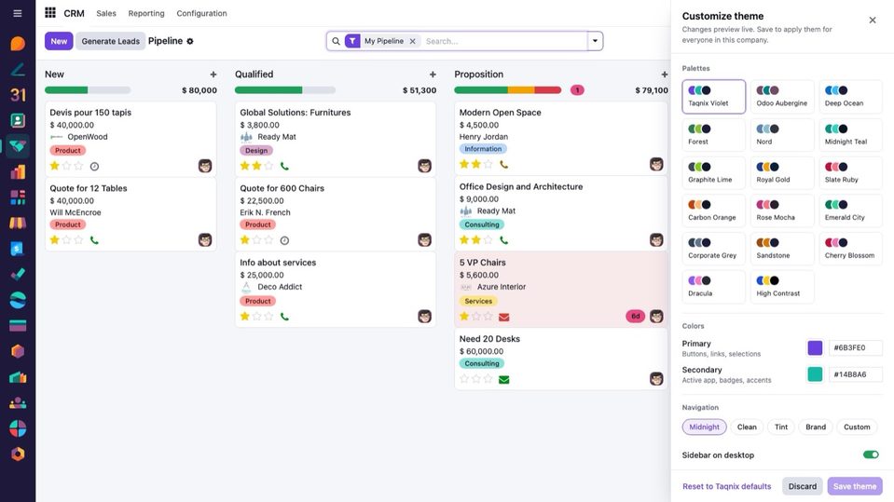Open the orange Discuss app in sidebar
894x502 pixels.
18,43
